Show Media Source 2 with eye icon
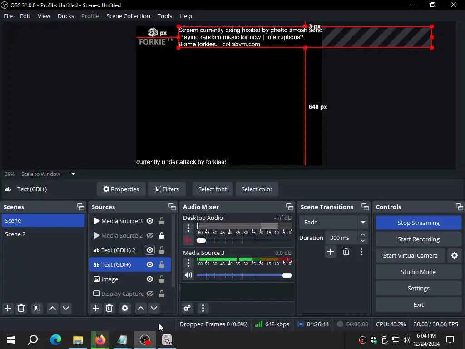 150,235
